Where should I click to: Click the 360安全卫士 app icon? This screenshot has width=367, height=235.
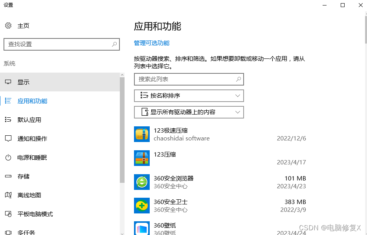tap(142, 206)
